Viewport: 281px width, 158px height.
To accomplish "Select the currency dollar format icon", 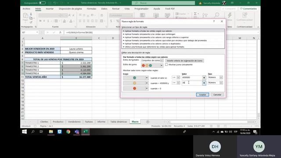I will click(111, 21).
